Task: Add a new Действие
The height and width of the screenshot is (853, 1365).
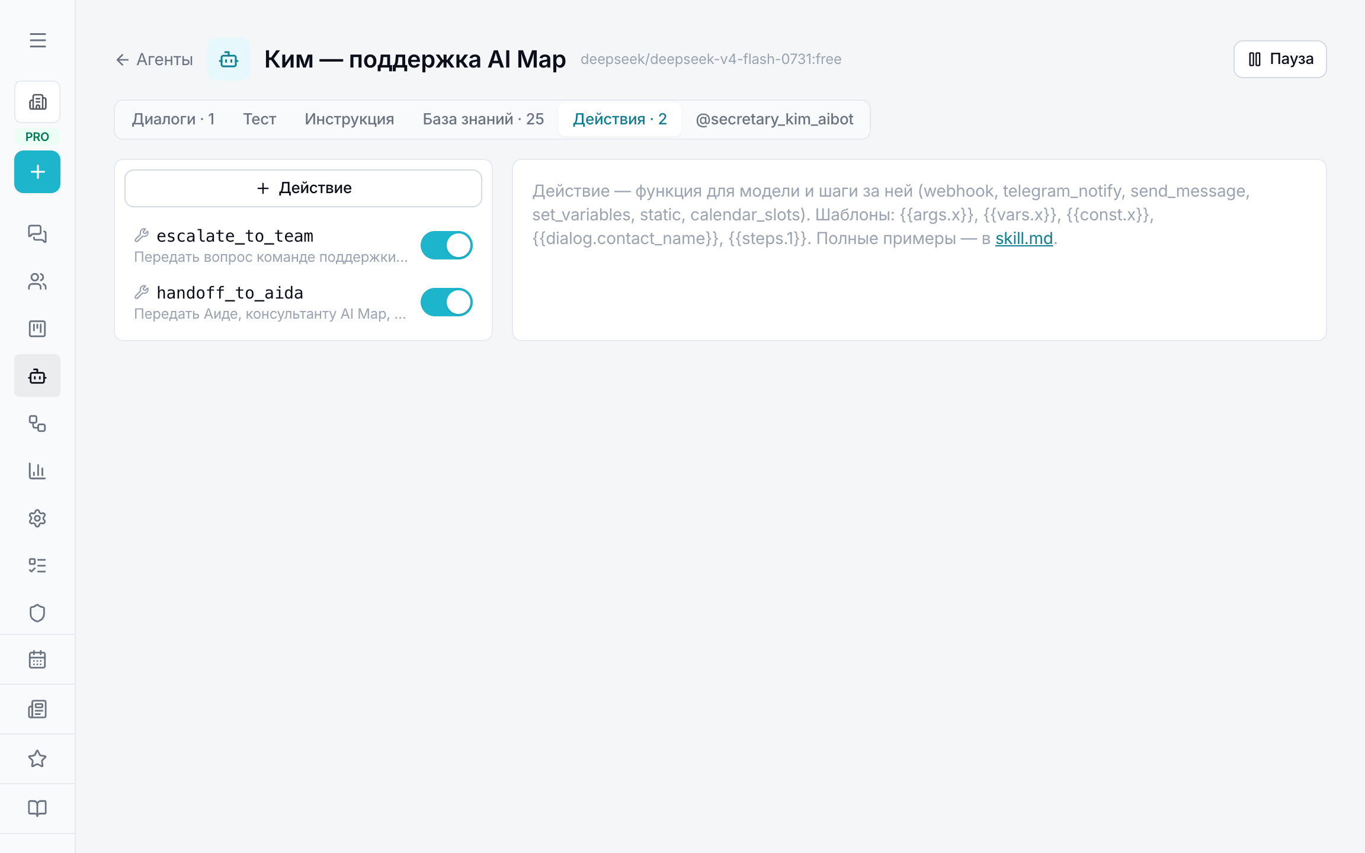Action: [303, 188]
